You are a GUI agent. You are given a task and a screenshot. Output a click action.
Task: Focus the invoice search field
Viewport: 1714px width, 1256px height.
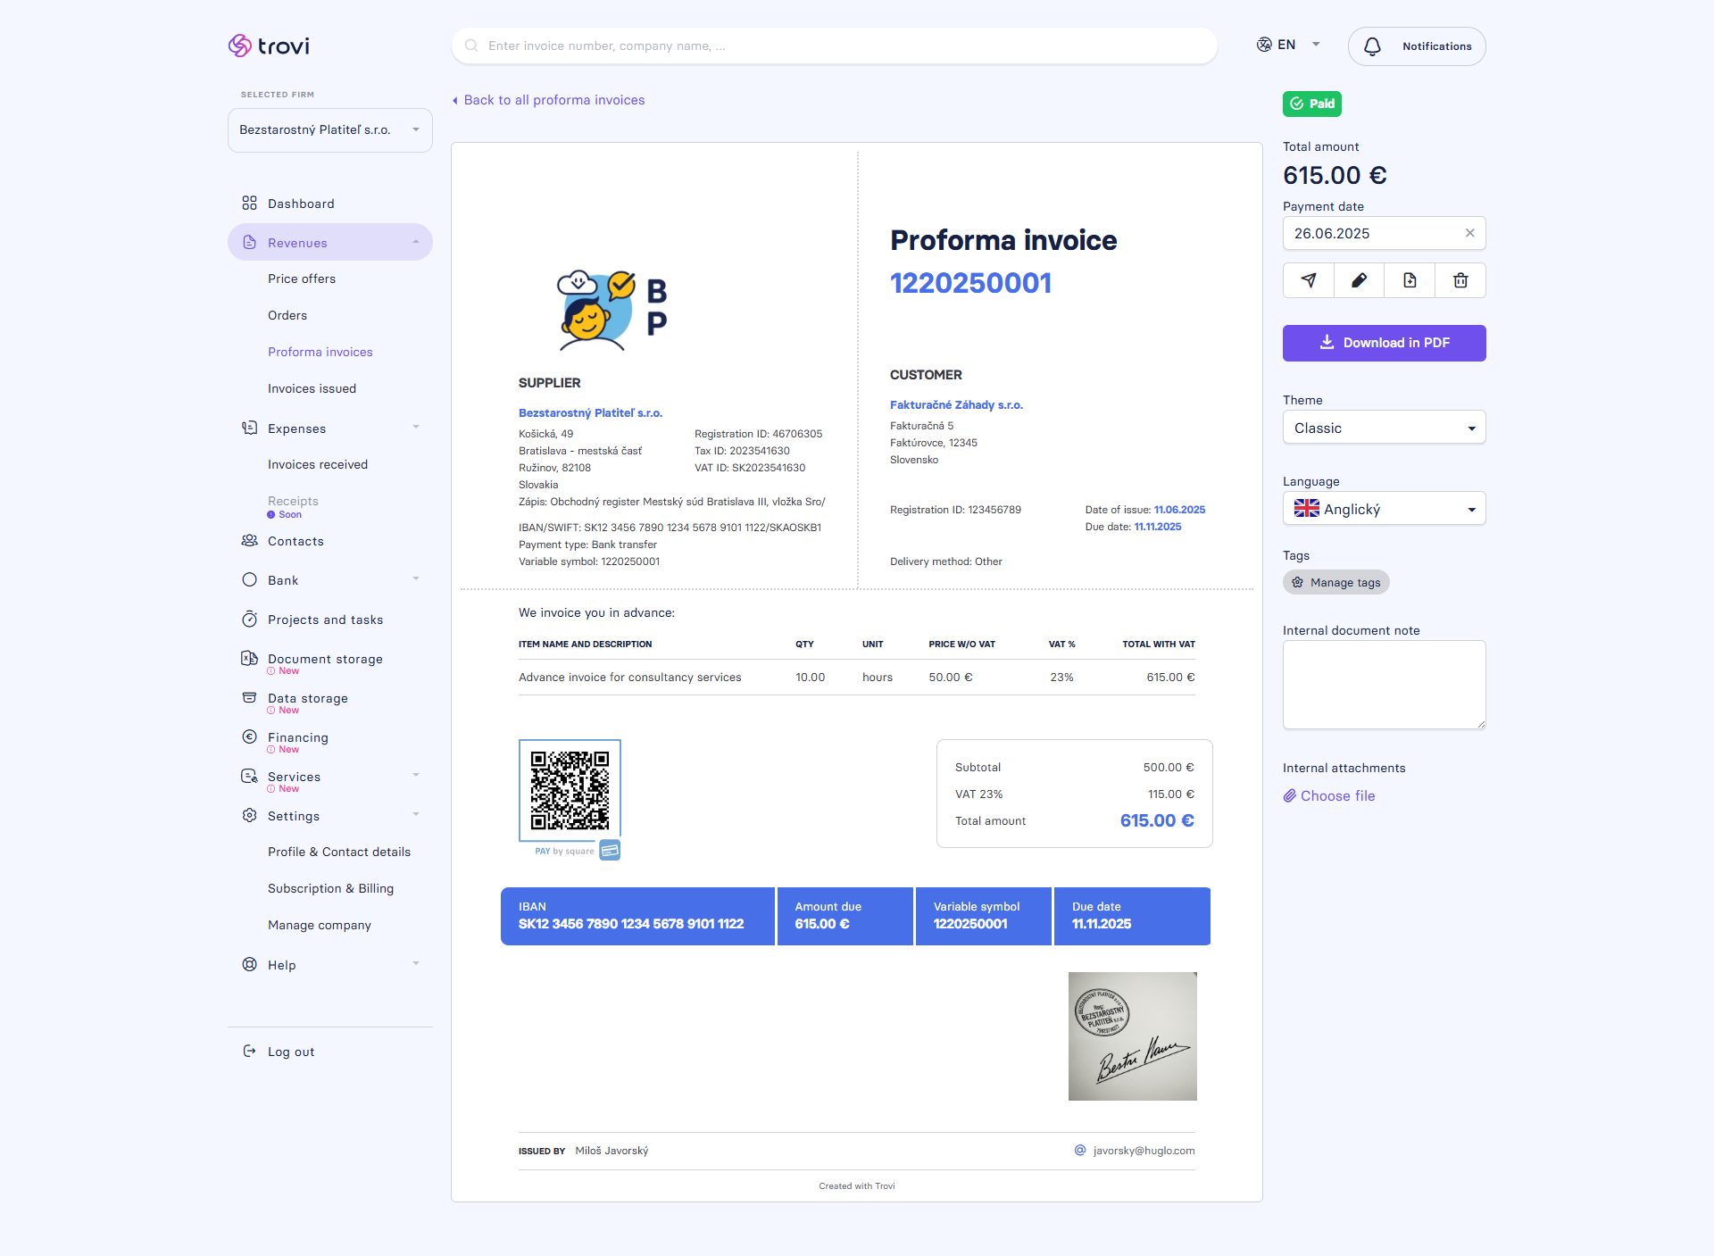[x=835, y=46]
